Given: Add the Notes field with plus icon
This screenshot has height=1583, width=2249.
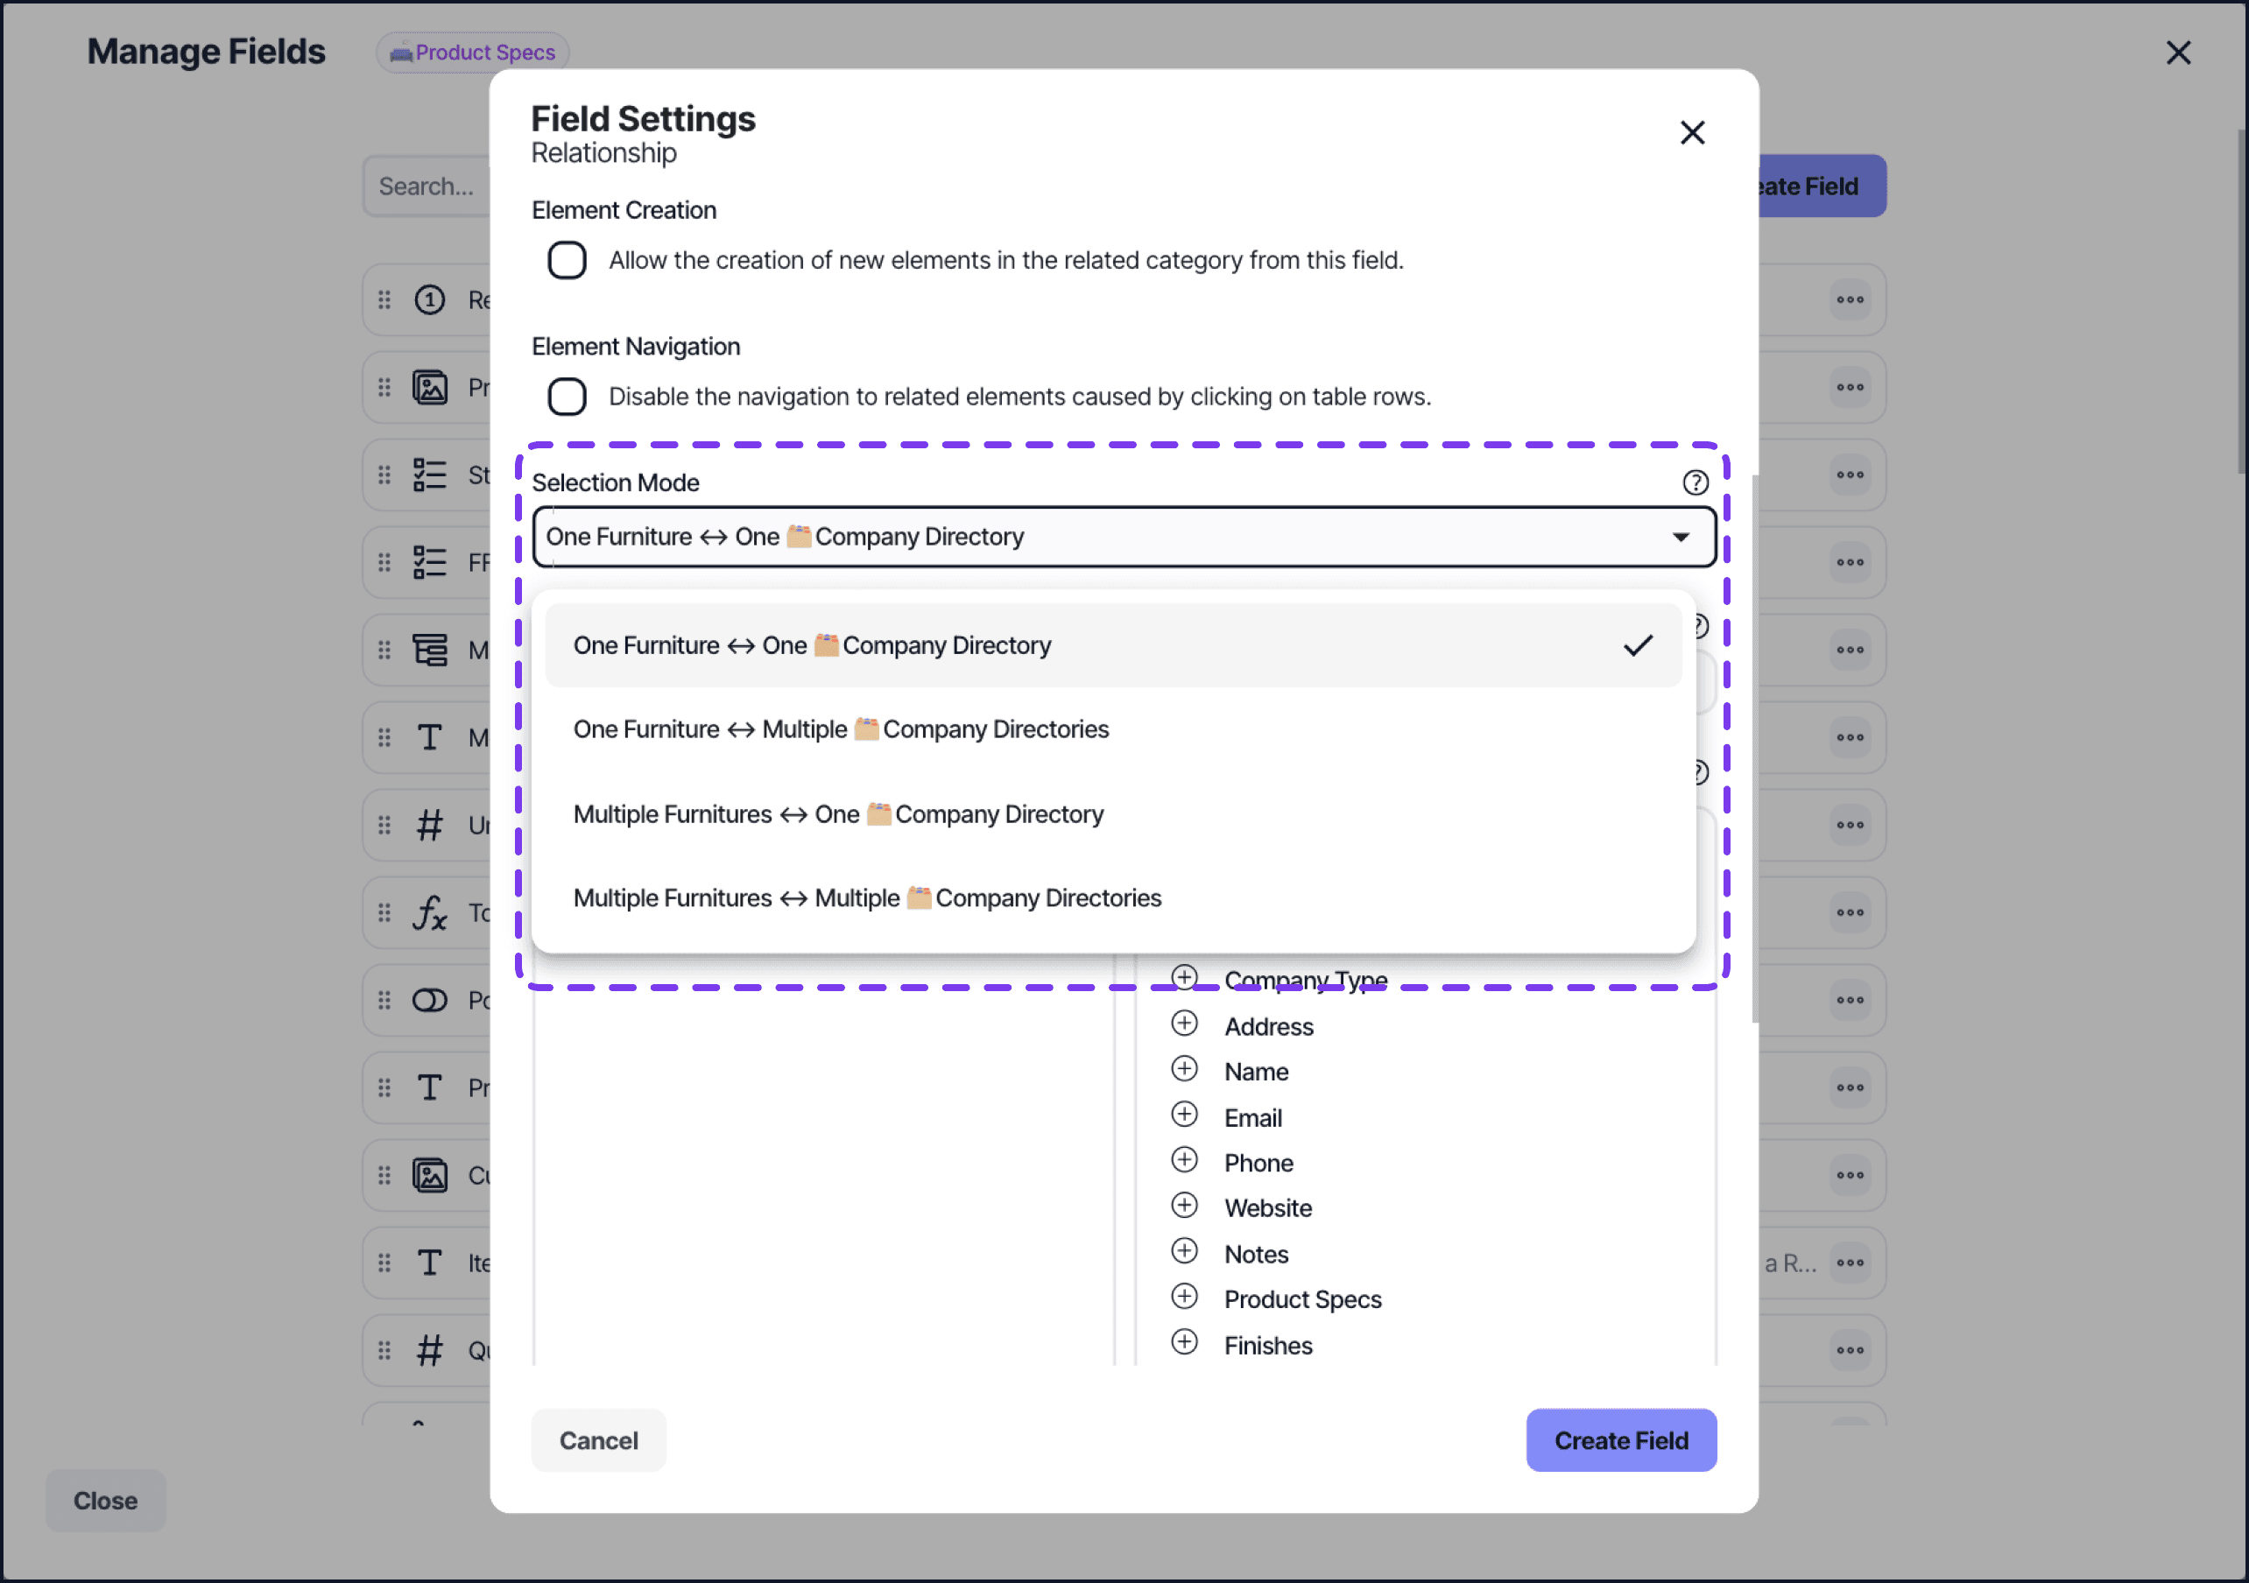Looking at the screenshot, I should 1184,1252.
